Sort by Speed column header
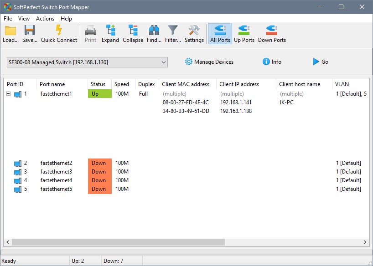The width and height of the screenshot is (373, 266). (x=124, y=84)
